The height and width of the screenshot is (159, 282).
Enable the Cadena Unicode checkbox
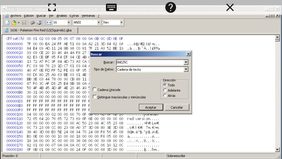95,90
